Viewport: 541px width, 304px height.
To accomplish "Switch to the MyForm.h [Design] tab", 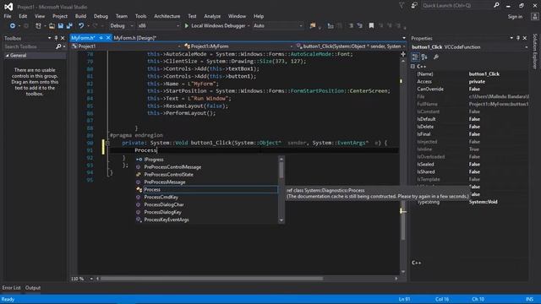I will (x=135, y=38).
